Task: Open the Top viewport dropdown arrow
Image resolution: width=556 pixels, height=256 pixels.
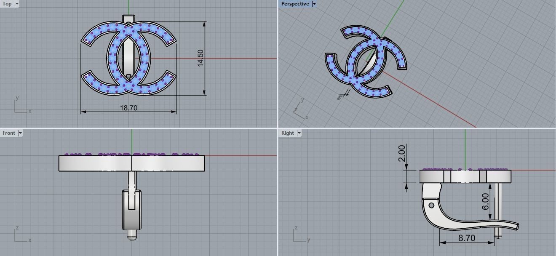Action: click(17, 4)
